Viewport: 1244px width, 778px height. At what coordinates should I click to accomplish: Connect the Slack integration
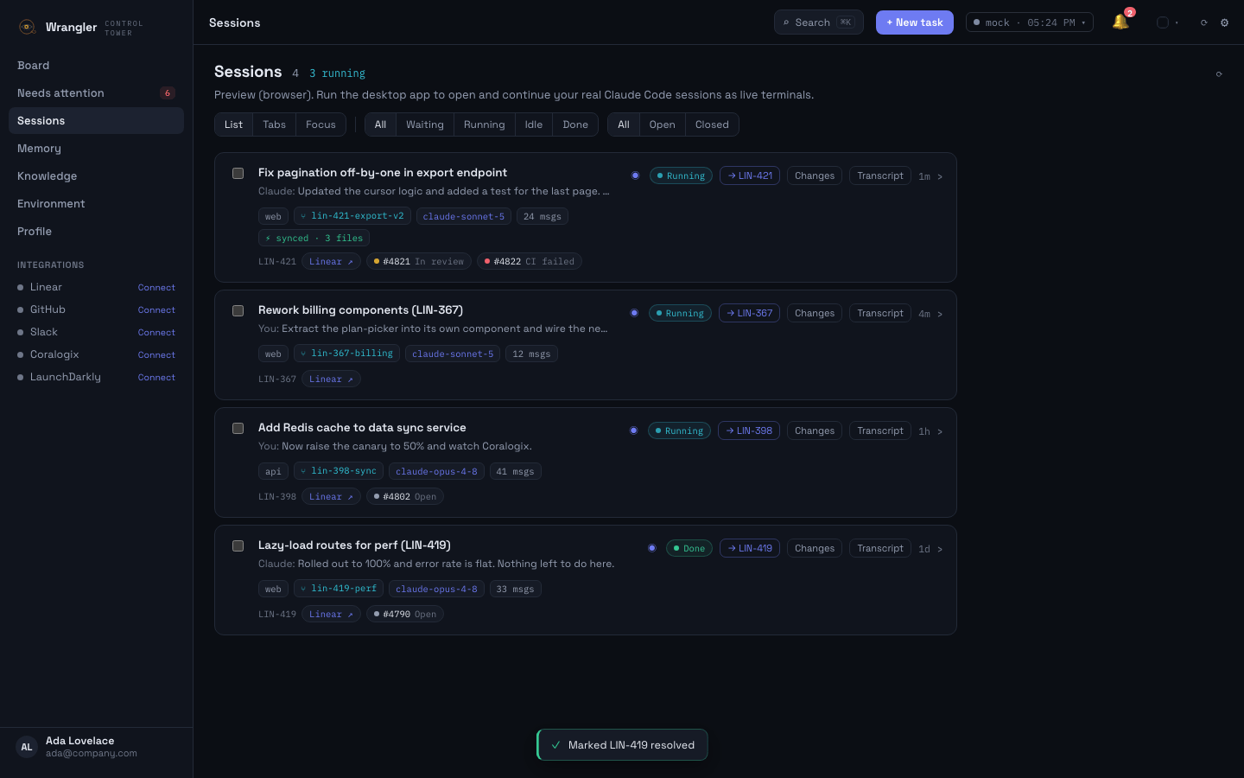[156, 332]
